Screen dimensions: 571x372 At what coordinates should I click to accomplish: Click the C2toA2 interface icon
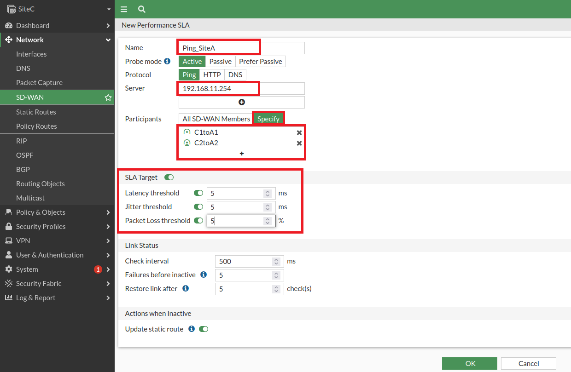click(186, 143)
